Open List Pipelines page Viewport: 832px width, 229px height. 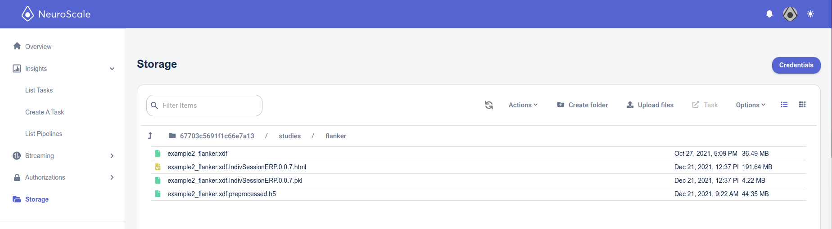point(44,134)
